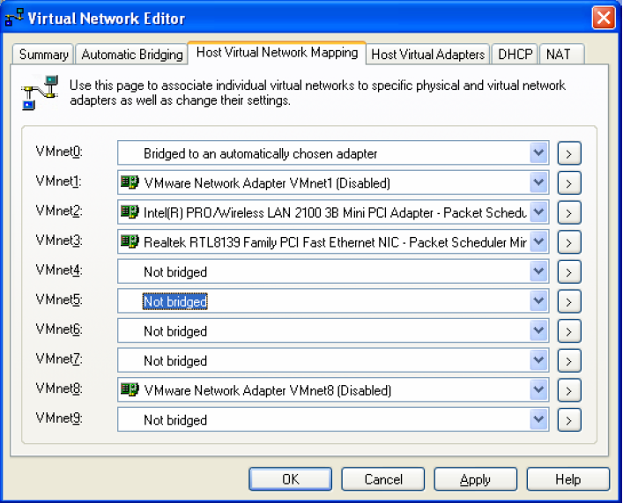Expand the VMnet8 adapter dropdown
The image size is (623, 503).
click(x=538, y=389)
